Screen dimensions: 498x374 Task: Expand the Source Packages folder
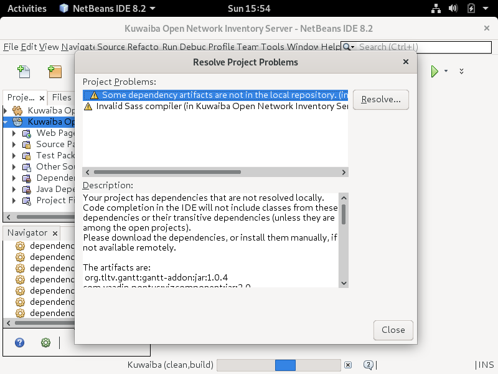tap(14, 145)
